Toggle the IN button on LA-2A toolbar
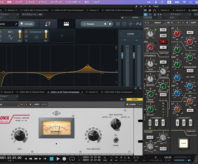Screen dimensions: 198x164 coord(22,104)
